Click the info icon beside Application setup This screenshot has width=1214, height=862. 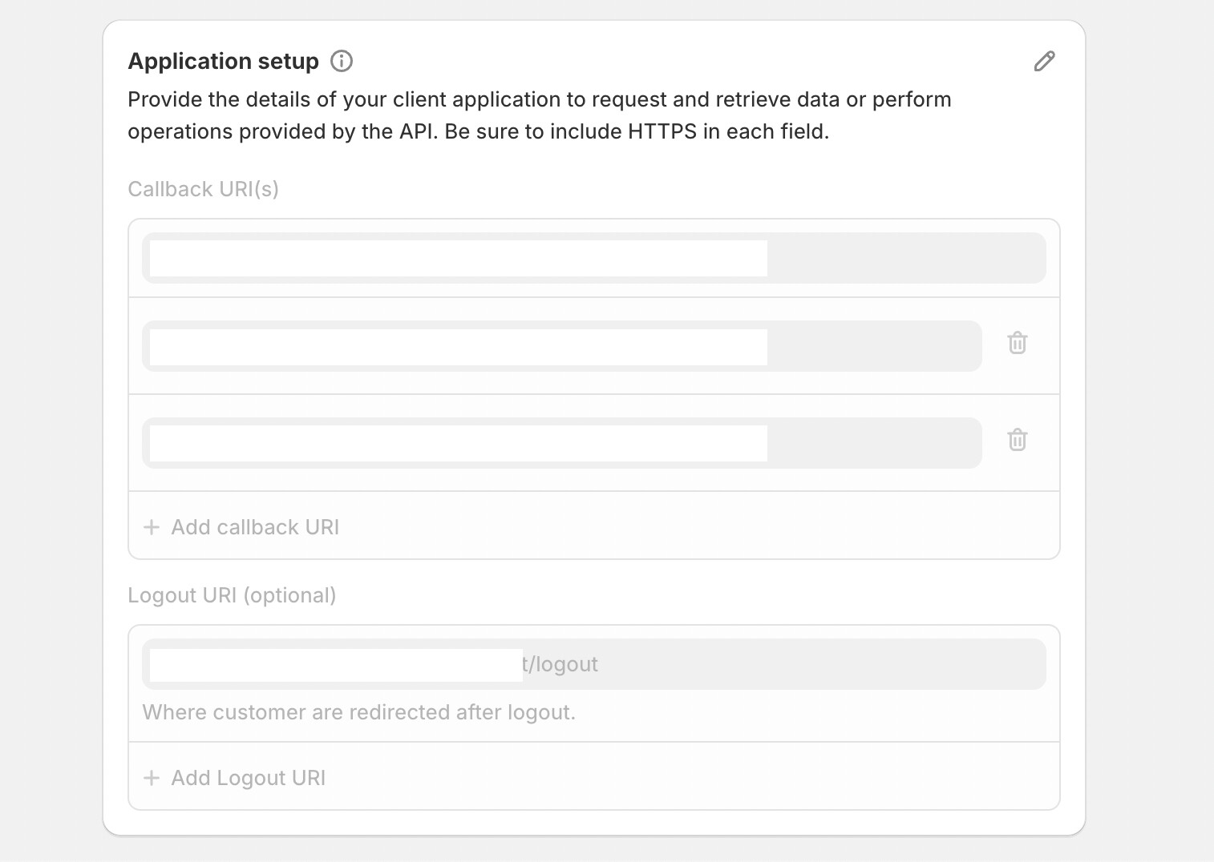(342, 61)
